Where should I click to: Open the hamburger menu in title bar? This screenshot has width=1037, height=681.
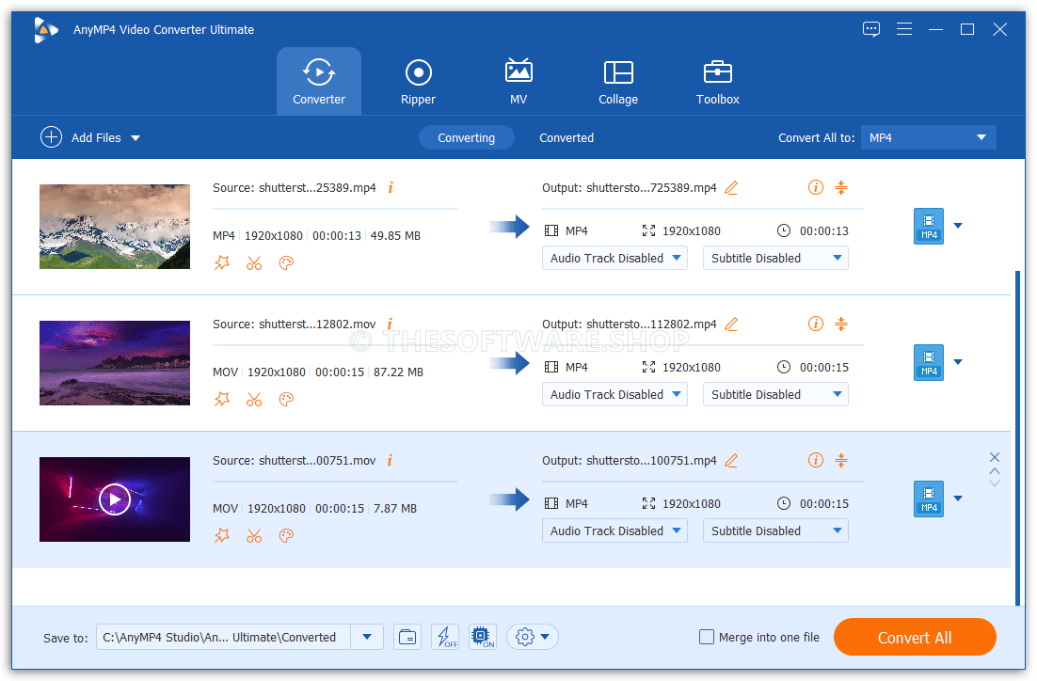pos(904,29)
